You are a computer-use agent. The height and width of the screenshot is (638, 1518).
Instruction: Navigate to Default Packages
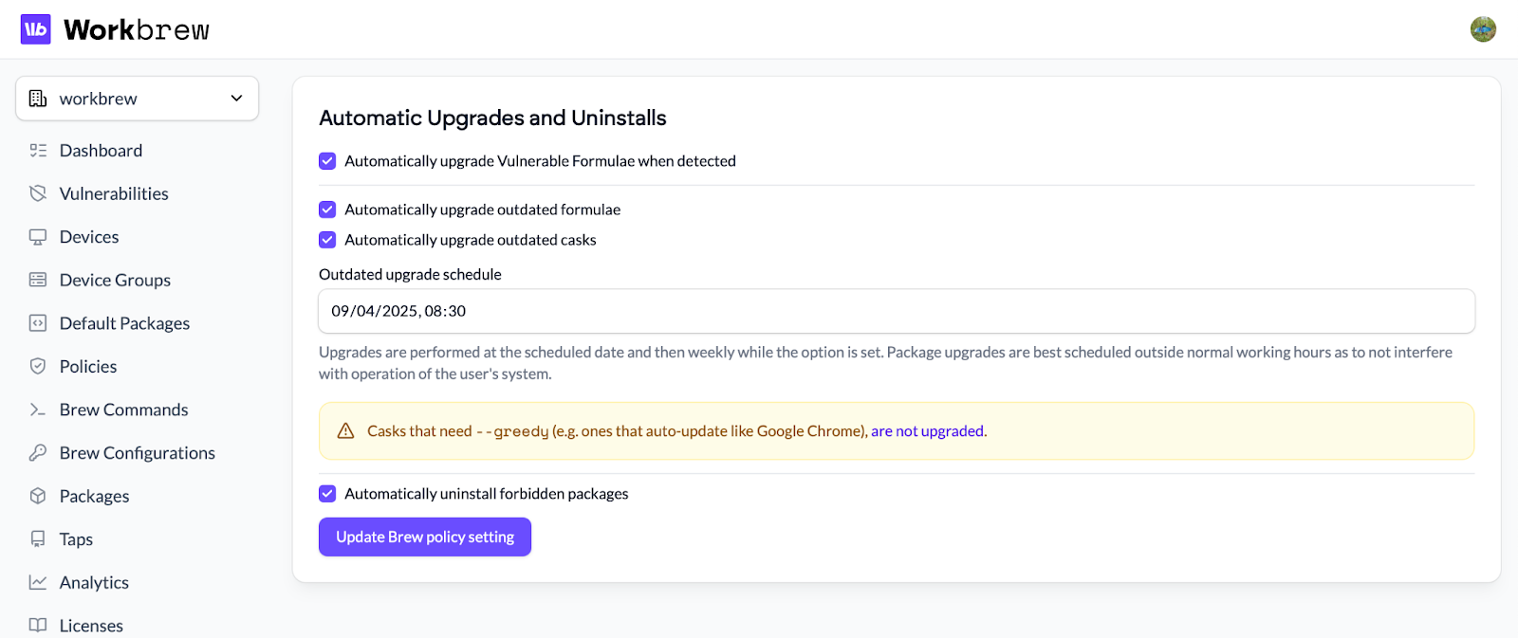tap(124, 323)
